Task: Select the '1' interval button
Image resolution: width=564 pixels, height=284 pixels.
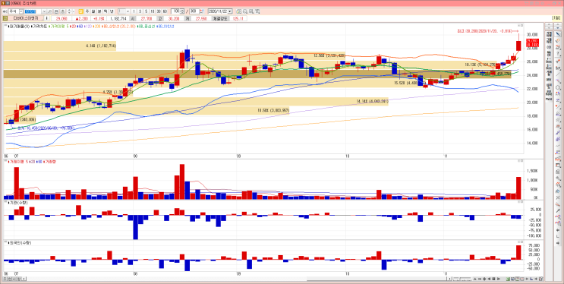Action: point(134,11)
